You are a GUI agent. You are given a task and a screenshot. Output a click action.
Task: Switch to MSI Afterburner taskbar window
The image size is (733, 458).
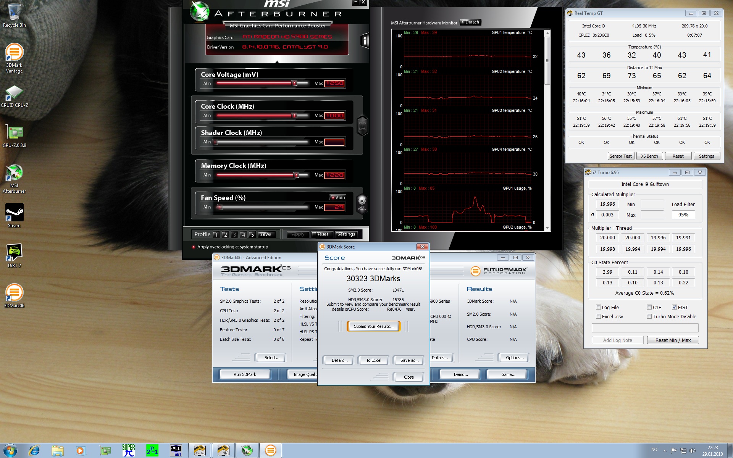(247, 450)
